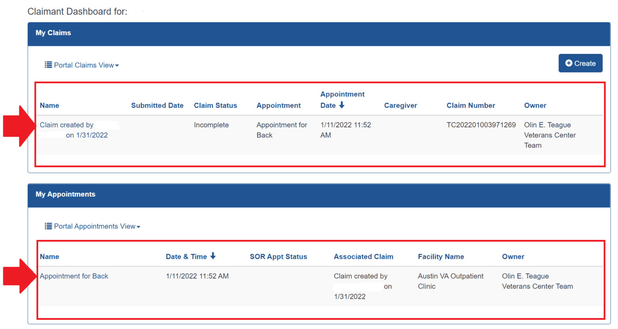618x329 pixels.
Task: Click the plus icon on the Create button
Action: 569,63
